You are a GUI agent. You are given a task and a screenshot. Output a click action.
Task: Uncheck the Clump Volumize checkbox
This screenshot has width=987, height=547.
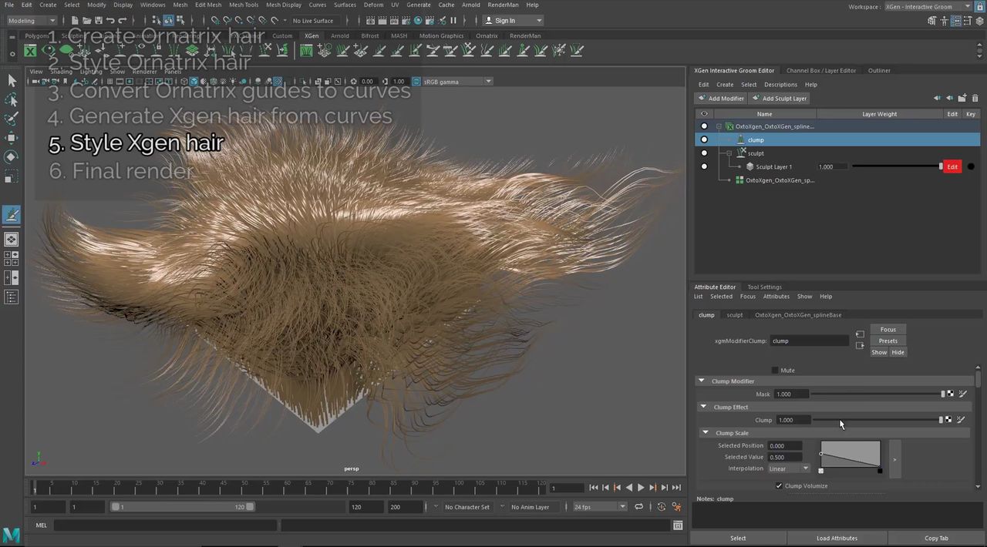779,486
